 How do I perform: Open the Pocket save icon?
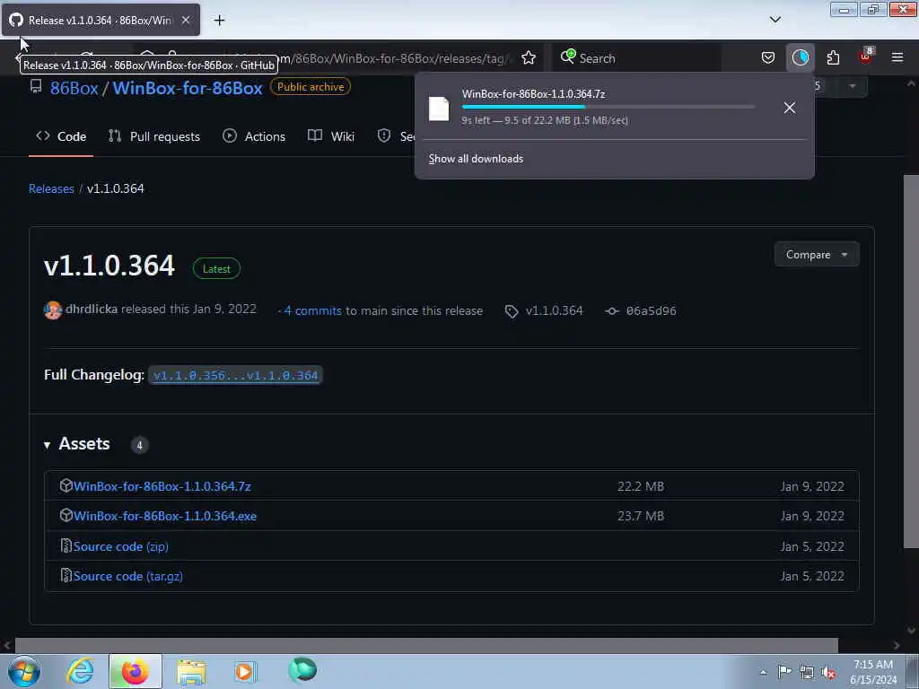click(x=768, y=58)
